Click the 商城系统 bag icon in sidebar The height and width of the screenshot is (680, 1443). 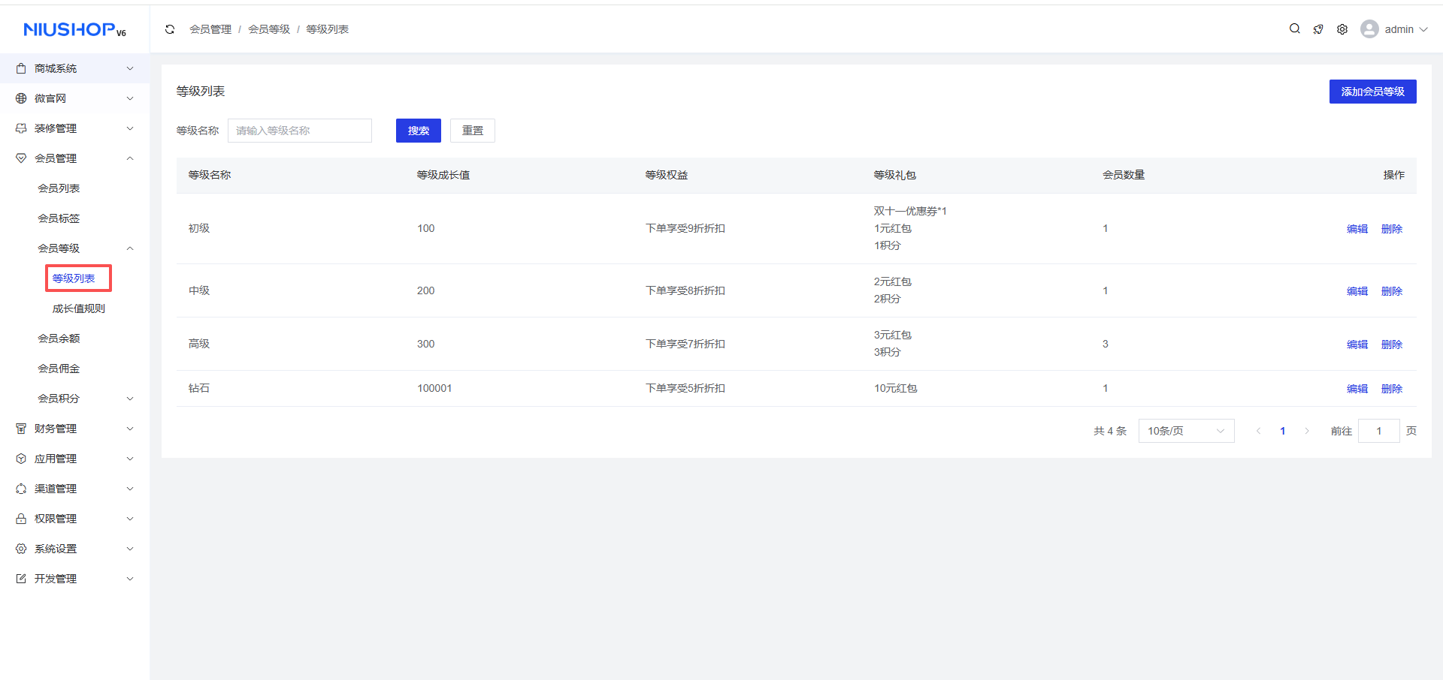[x=21, y=68]
